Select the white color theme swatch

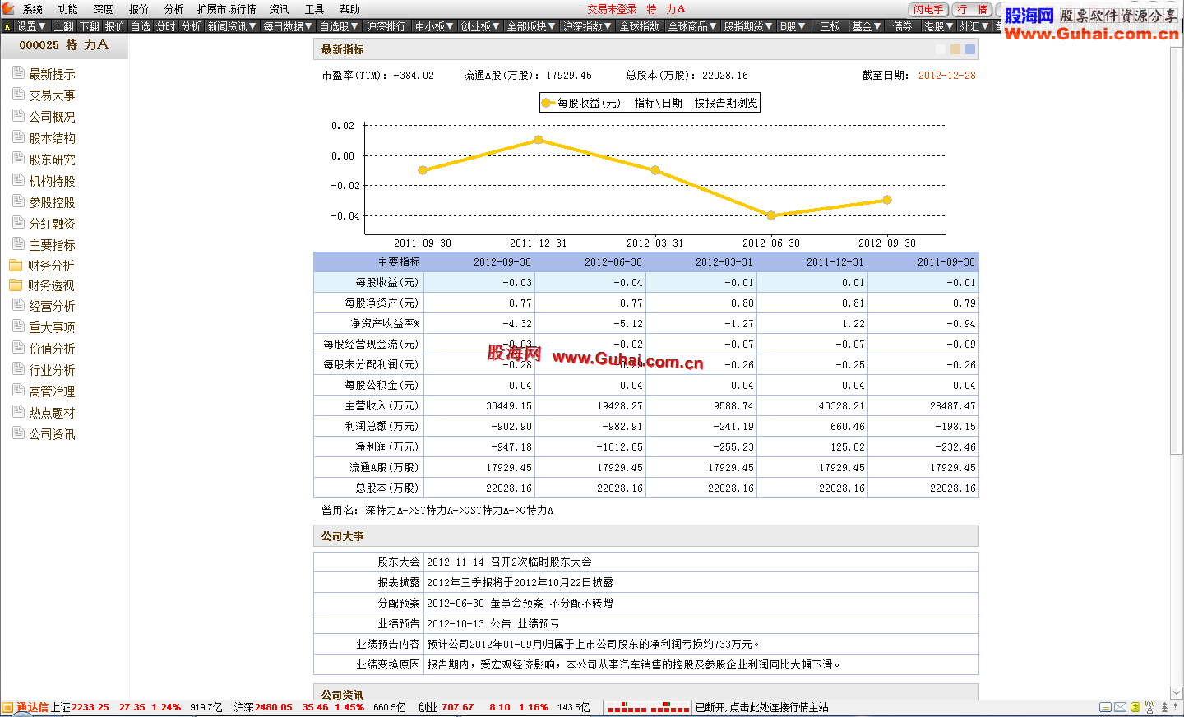pyautogui.click(x=941, y=49)
